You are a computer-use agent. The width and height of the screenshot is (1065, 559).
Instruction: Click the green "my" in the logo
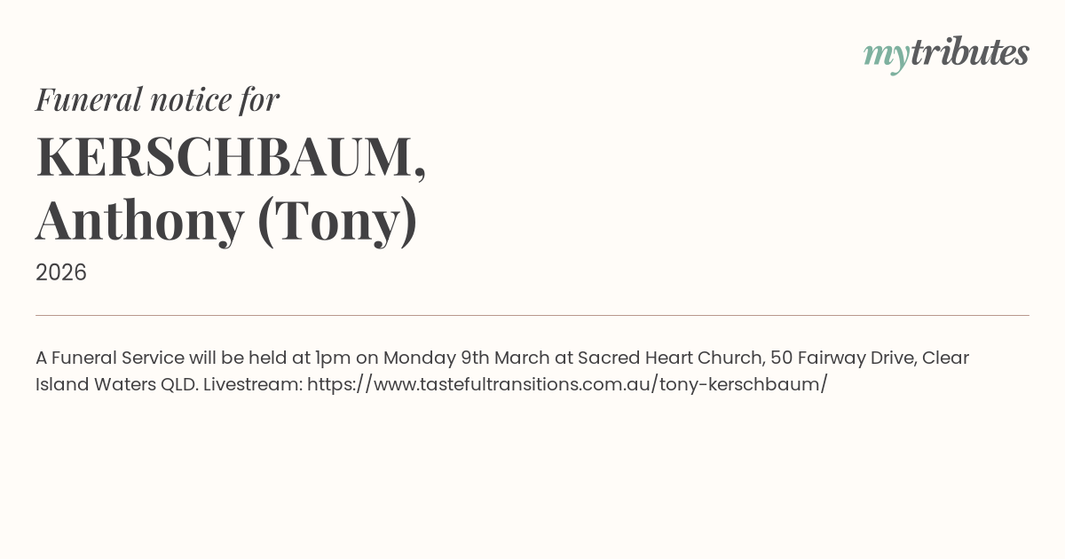886,55
